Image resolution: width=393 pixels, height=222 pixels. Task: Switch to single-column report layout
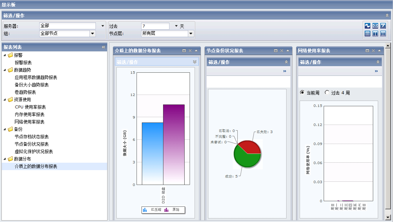368,34
